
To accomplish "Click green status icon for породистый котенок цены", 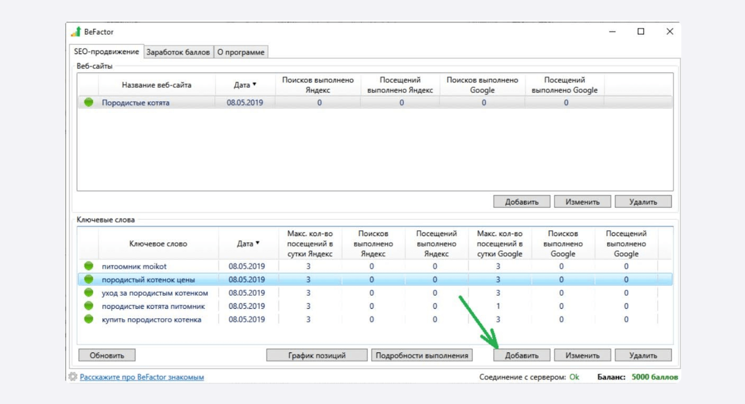I will pos(88,279).
